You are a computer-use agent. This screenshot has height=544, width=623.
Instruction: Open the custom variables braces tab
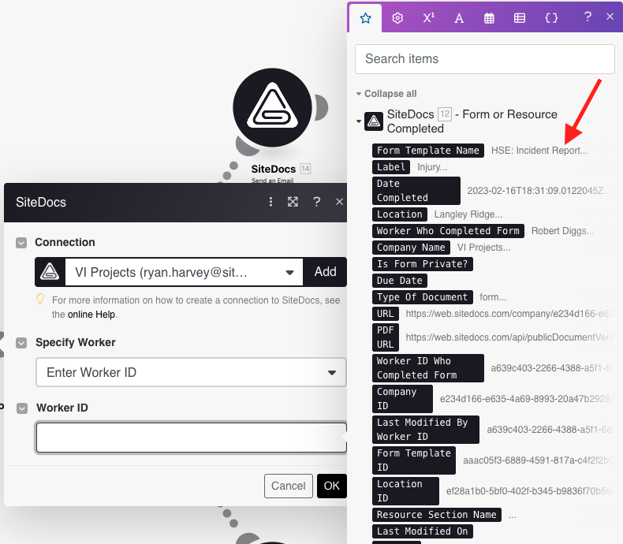click(x=551, y=18)
